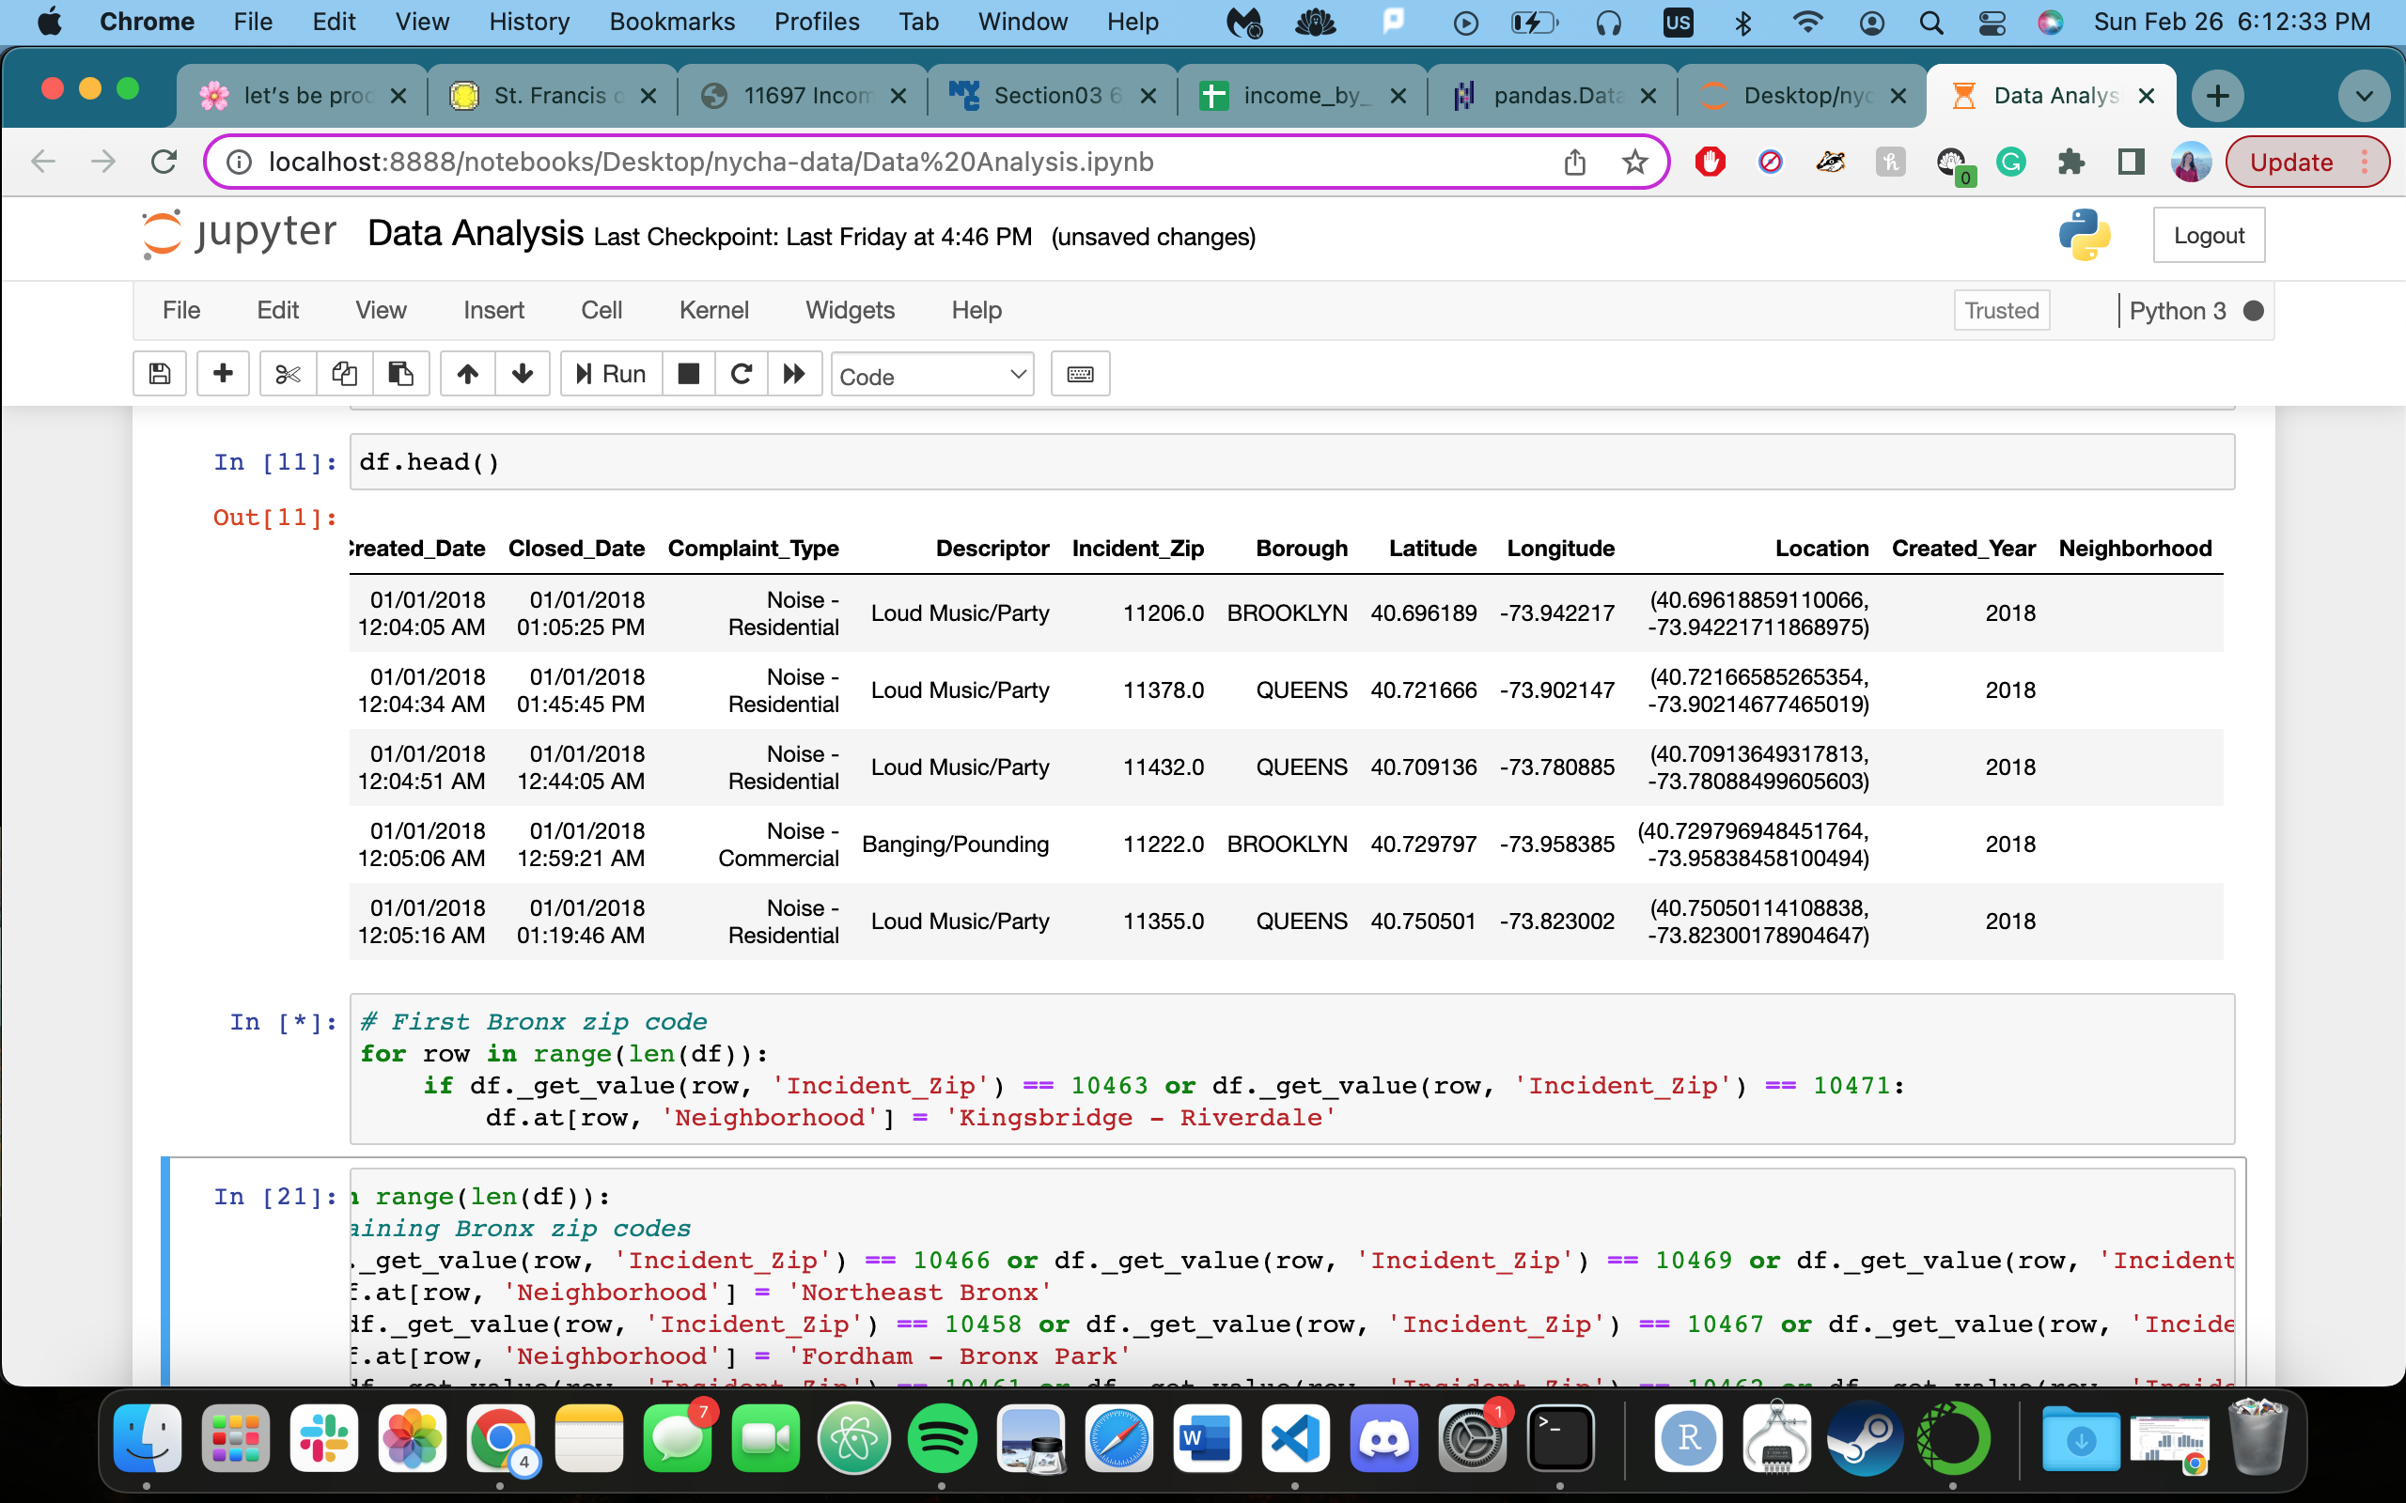
Task: Click the Logout button
Action: tap(2208, 236)
